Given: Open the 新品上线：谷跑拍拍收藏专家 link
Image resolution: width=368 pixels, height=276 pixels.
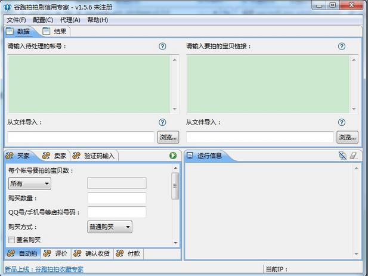Looking at the screenshot, I should (x=44, y=269).
